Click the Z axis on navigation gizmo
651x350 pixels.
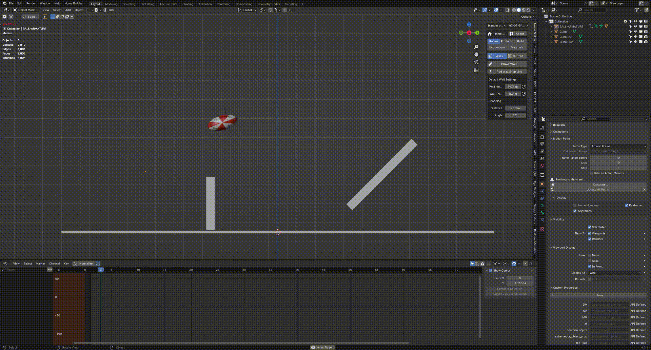coord(469,24)
